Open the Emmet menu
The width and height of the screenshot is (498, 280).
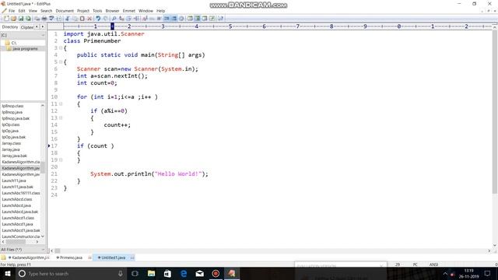[x=129, y=11]
